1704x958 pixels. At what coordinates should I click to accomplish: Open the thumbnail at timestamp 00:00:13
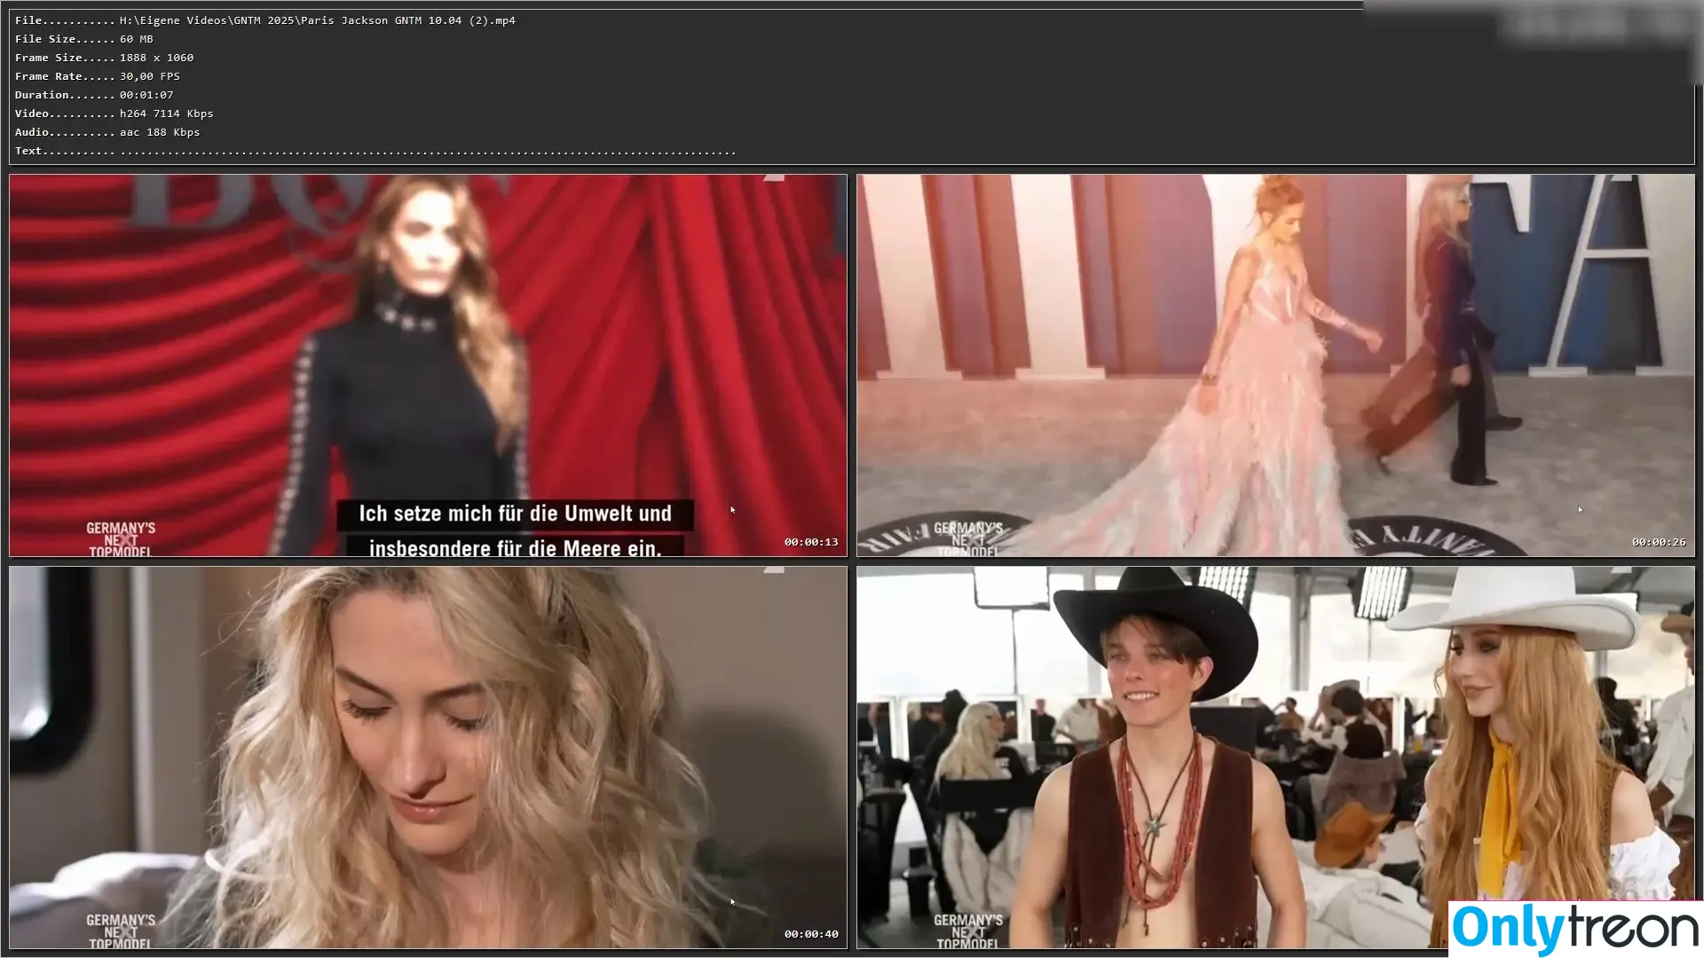(x=428, y=365)
